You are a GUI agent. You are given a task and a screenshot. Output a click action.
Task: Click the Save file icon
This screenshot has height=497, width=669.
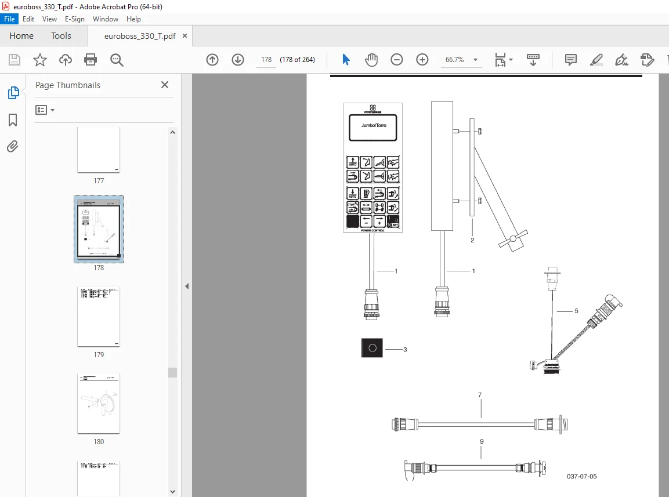[15, 60]
